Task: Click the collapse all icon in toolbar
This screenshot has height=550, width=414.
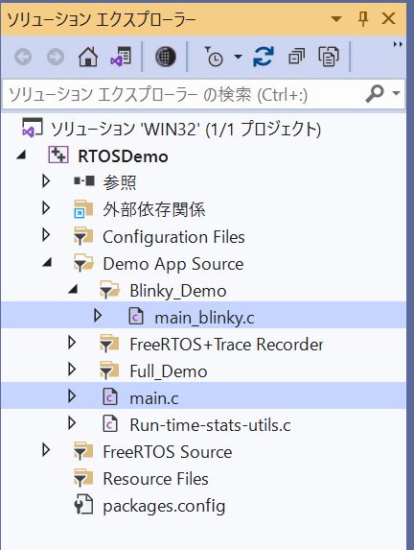Action: pyautogui.click(x=296, y=57)
